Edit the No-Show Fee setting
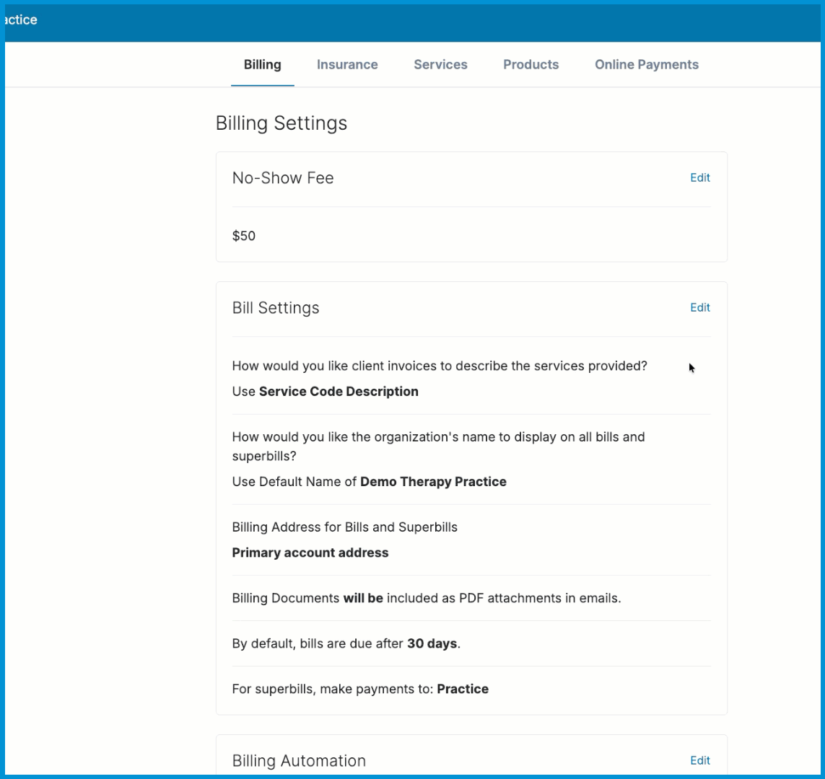Screen dimensions: 825x779 [x=700, y=177]
